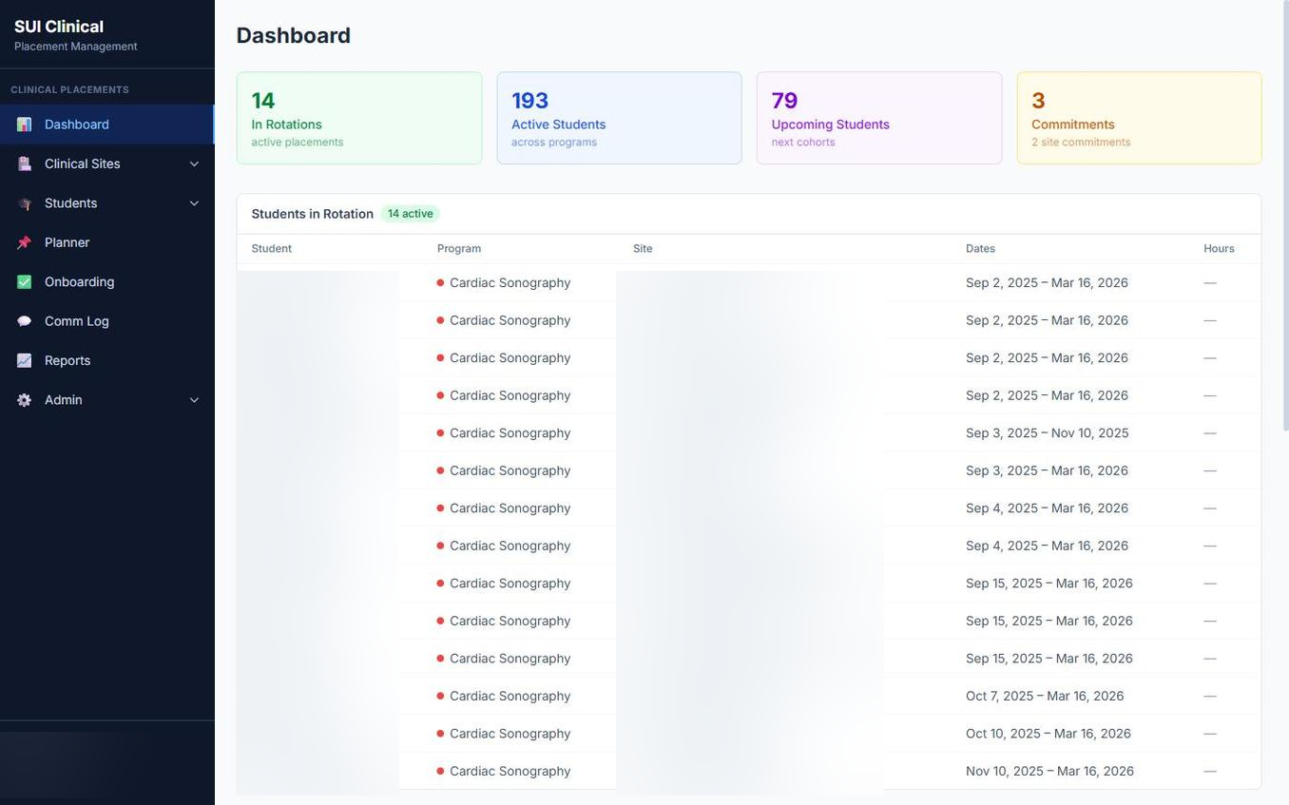
Task: Select the Planner menu entry
Action: tap(67, 242)
